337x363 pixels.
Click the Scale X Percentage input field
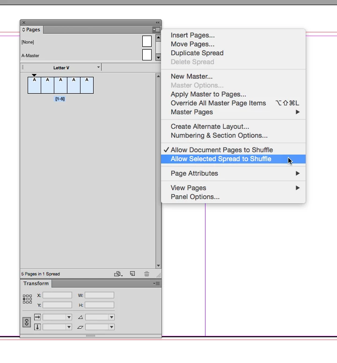click(55, 317)
